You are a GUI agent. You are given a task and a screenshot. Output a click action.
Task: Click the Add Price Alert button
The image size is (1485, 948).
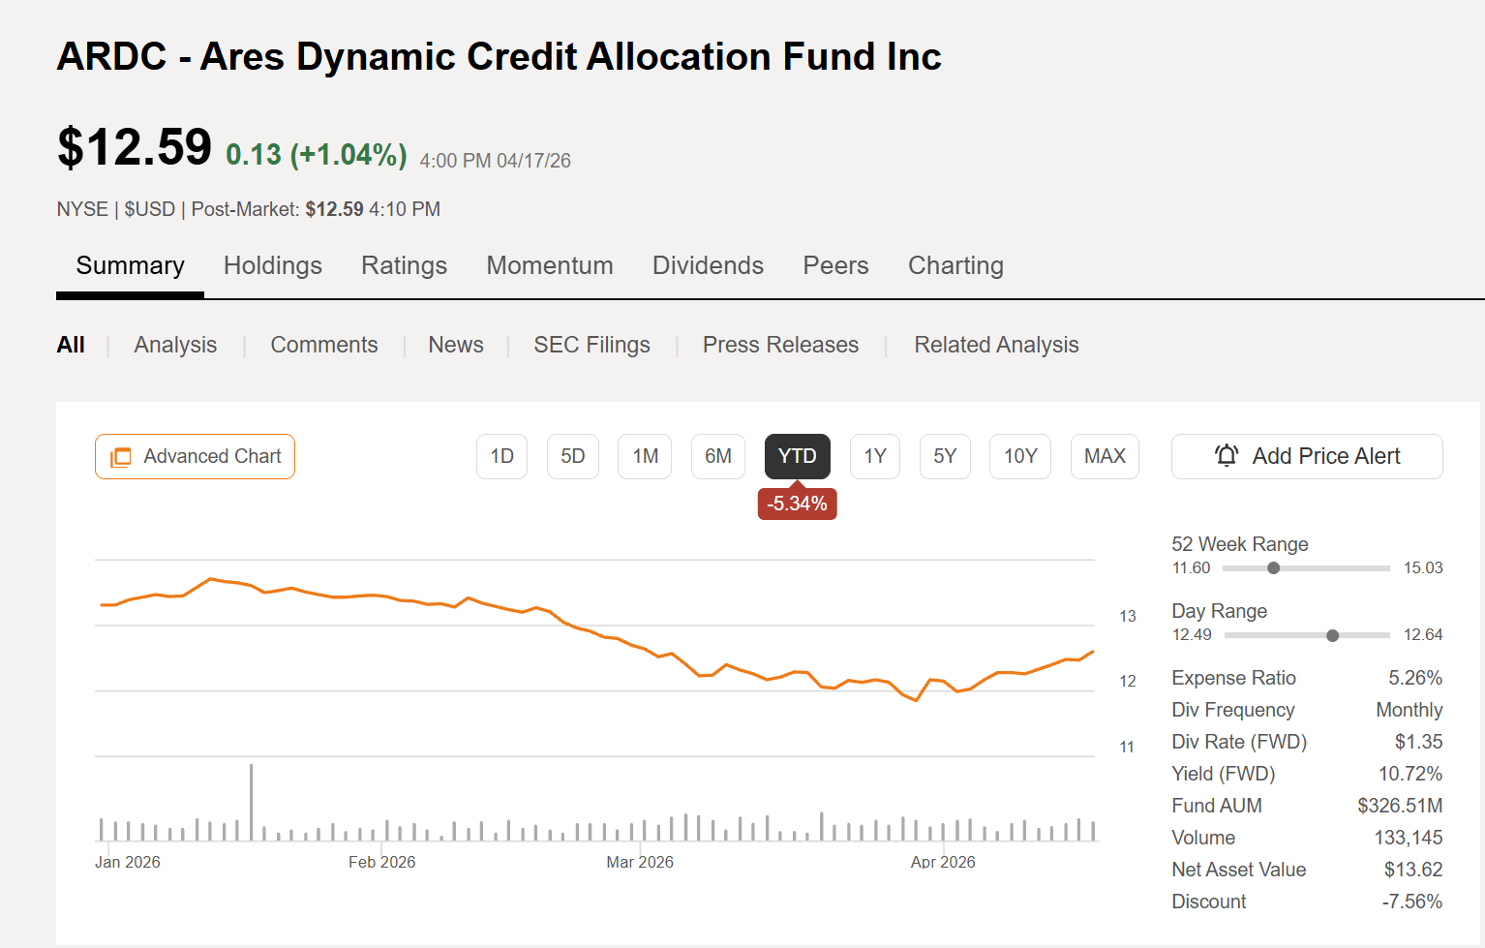(1306, 456)
